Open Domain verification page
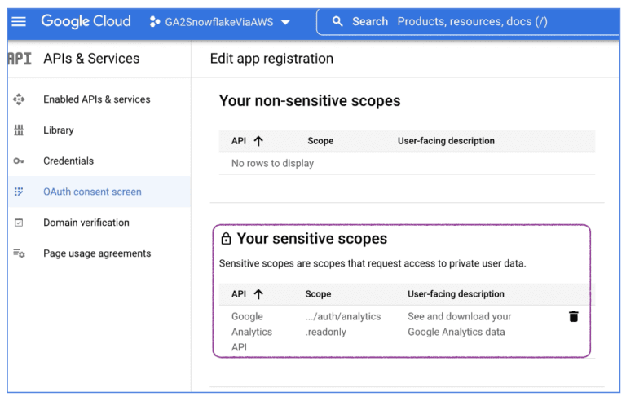The image size is (626, 401). click(86, 223)
